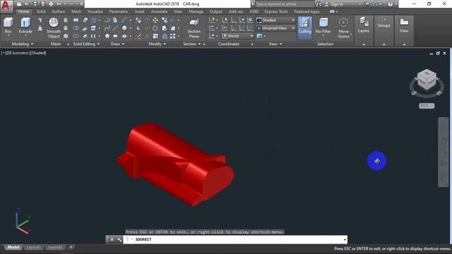
Task: Click the Smooth Object mesh tool
Action: (x=54, y=28)
